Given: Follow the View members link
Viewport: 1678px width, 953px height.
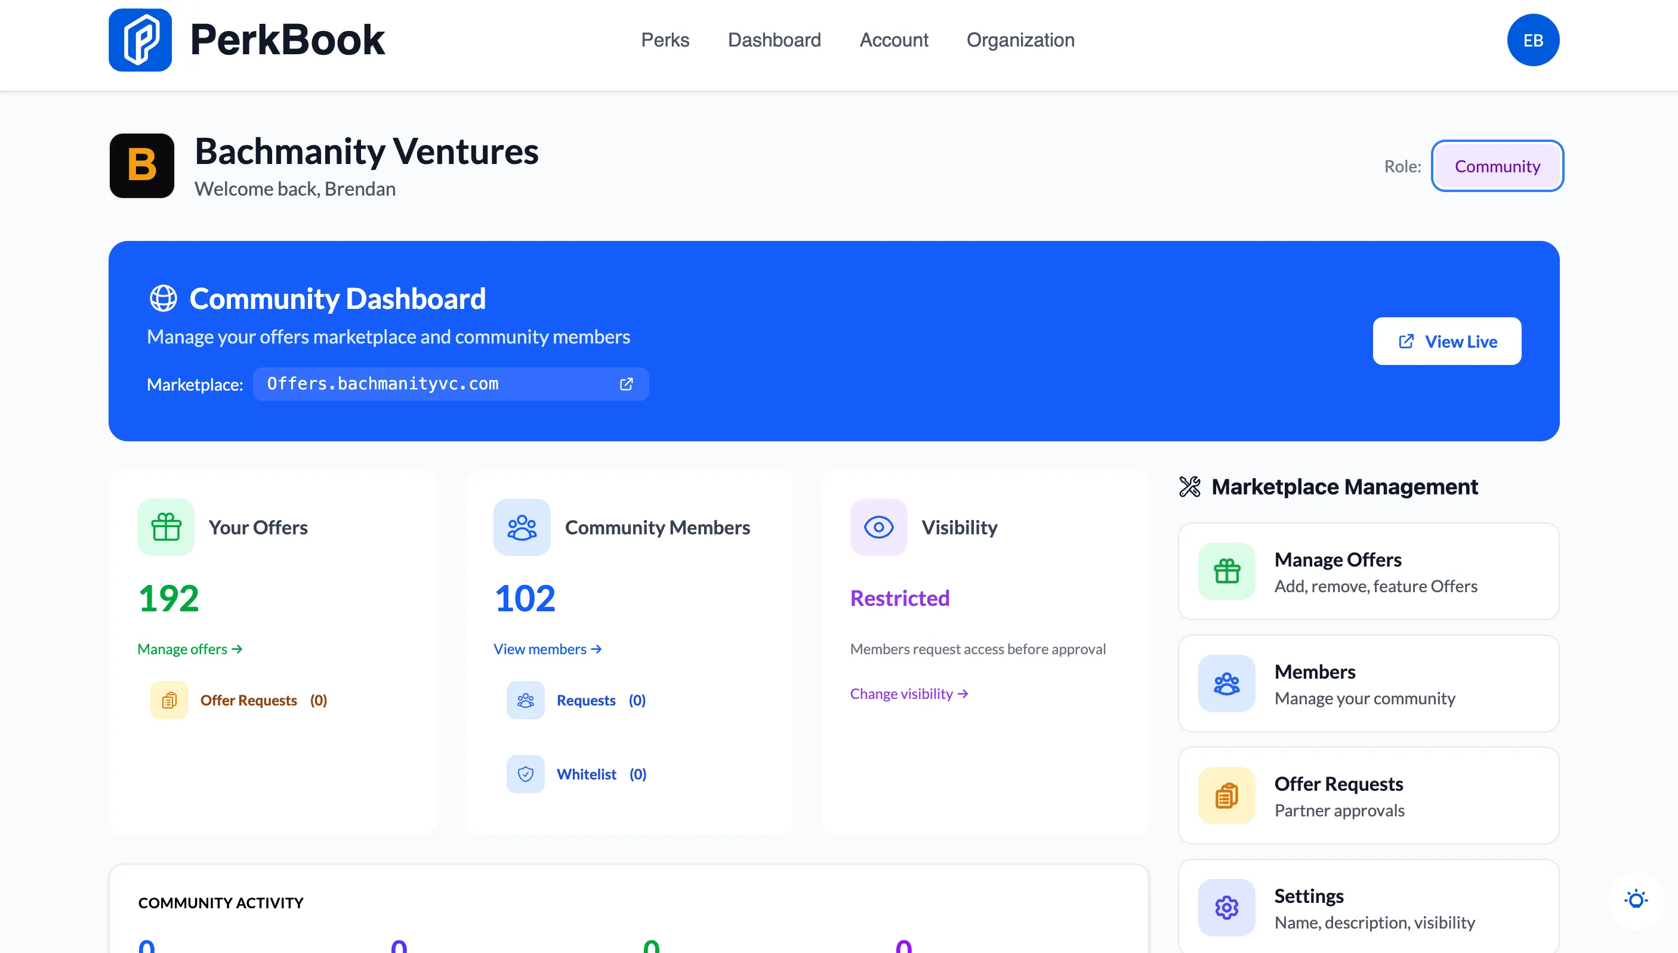Looking at the screenshot, I should pyautogui.click(x=547, y=649).
